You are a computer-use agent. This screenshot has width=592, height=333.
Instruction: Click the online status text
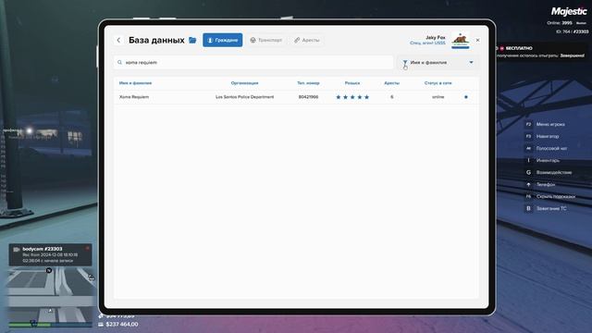pyautogui.click(x=438, y=97)
